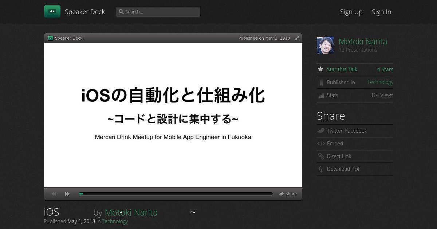Click the Direct Link chain icon

pos(321,156)
